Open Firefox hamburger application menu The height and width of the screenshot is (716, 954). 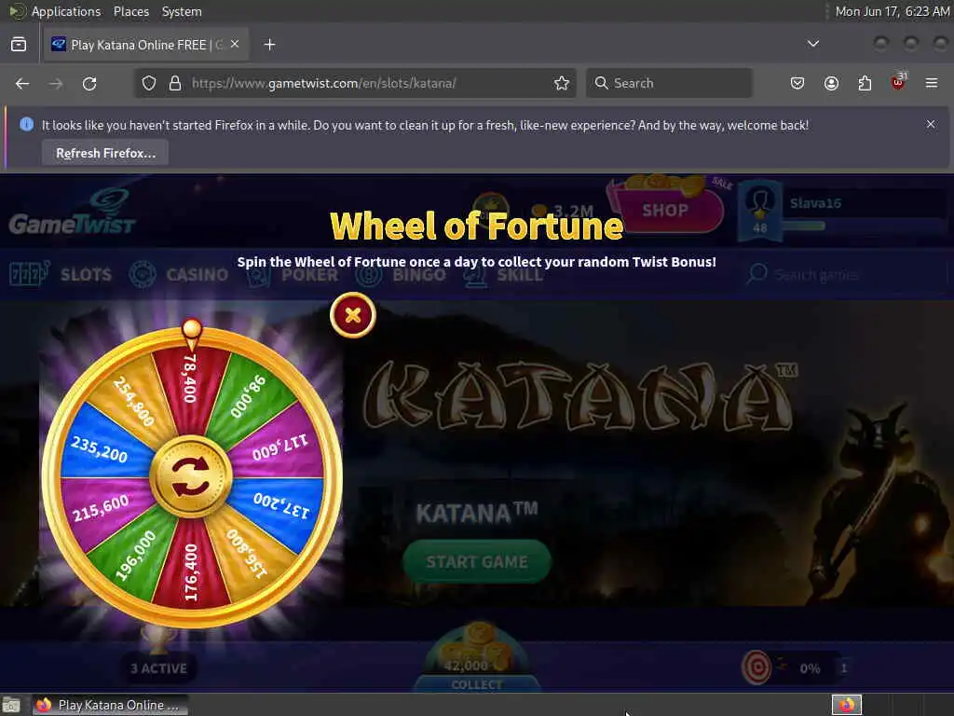[x=932, y=83]
